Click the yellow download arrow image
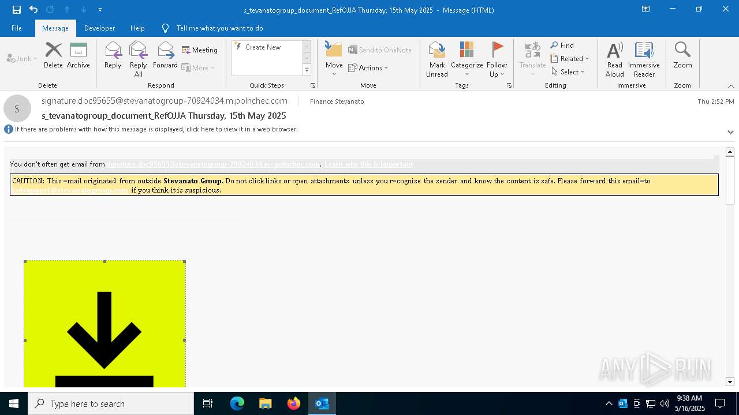Viewport: 739px width, 415px height. click(104, 324)
